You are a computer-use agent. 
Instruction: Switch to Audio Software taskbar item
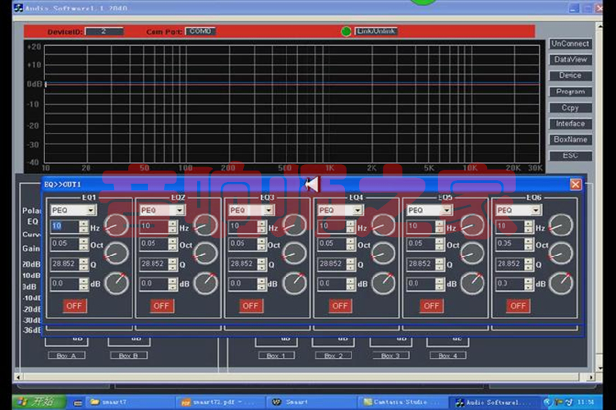point(493,402)
